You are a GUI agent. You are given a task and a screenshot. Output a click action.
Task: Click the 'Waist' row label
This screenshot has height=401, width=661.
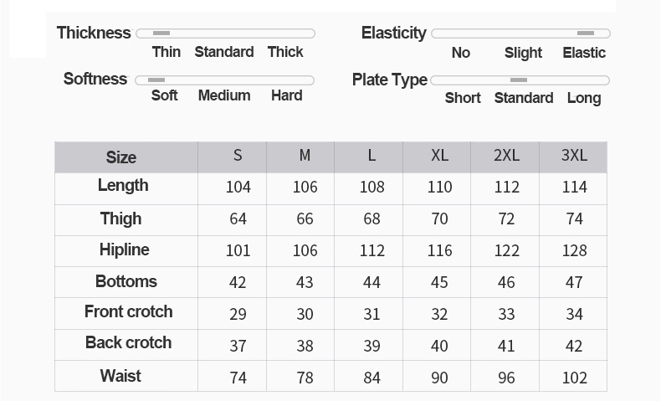(120, 376)
